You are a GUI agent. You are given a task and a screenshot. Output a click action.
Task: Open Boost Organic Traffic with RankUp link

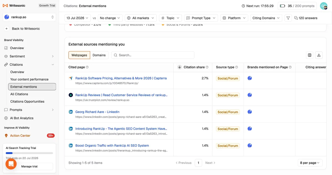[x=112, y=146]
